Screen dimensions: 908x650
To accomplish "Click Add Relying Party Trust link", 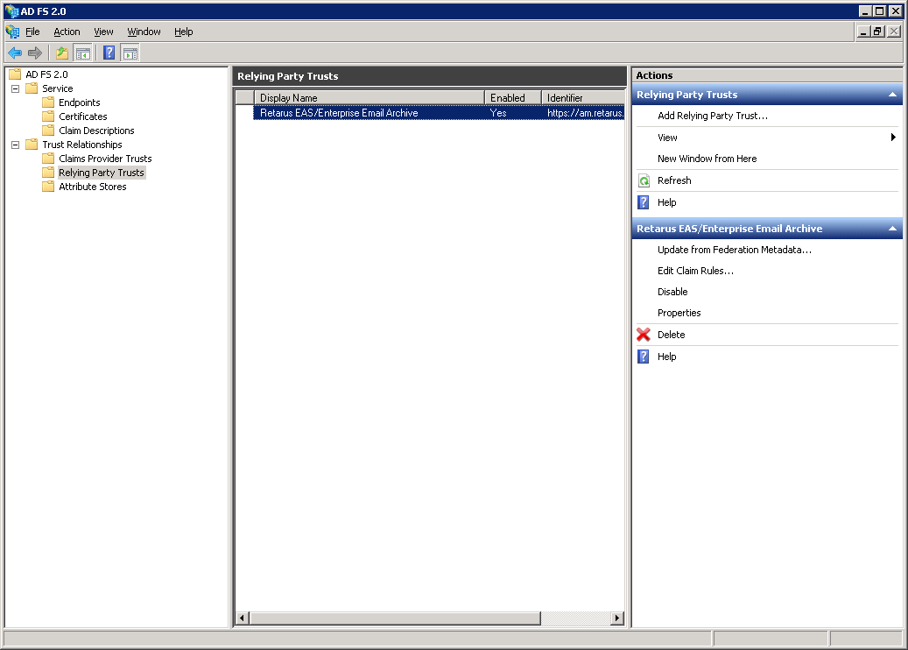I will coord(712,116).
